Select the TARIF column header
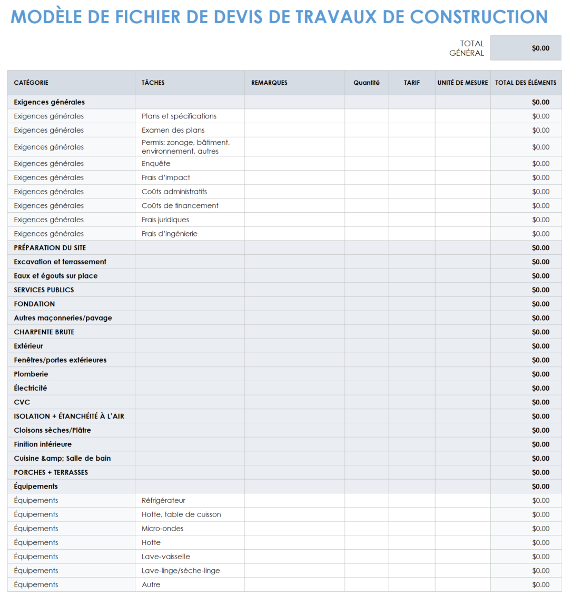 412,83
